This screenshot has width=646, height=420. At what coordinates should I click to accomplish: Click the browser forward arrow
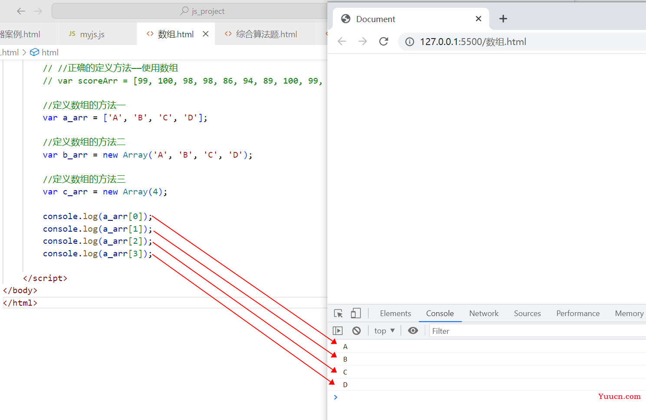pos(363,42)
